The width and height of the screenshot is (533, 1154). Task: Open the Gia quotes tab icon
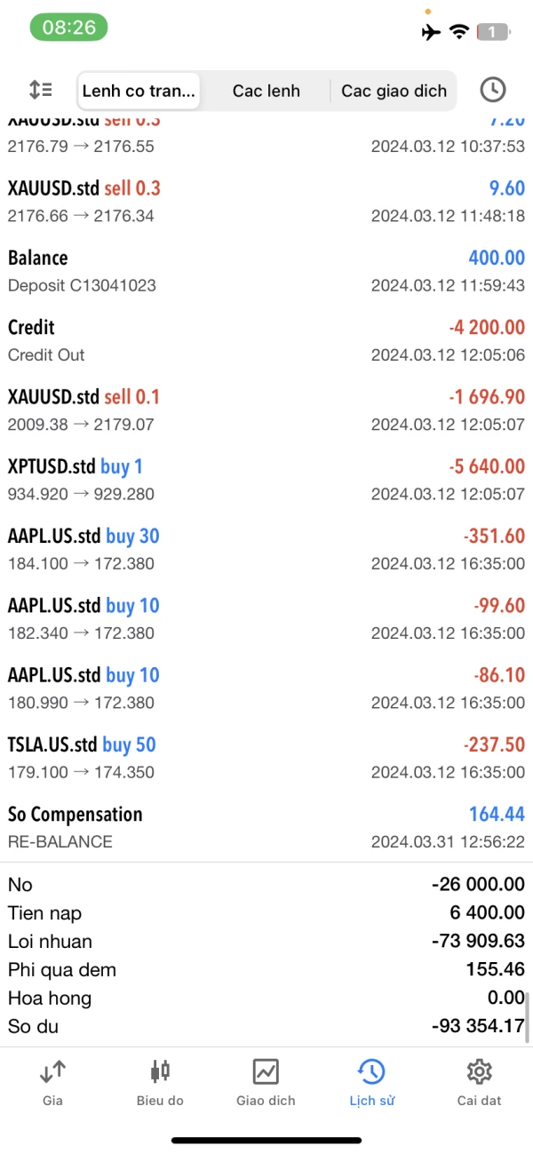click(x=52, y=1082)
